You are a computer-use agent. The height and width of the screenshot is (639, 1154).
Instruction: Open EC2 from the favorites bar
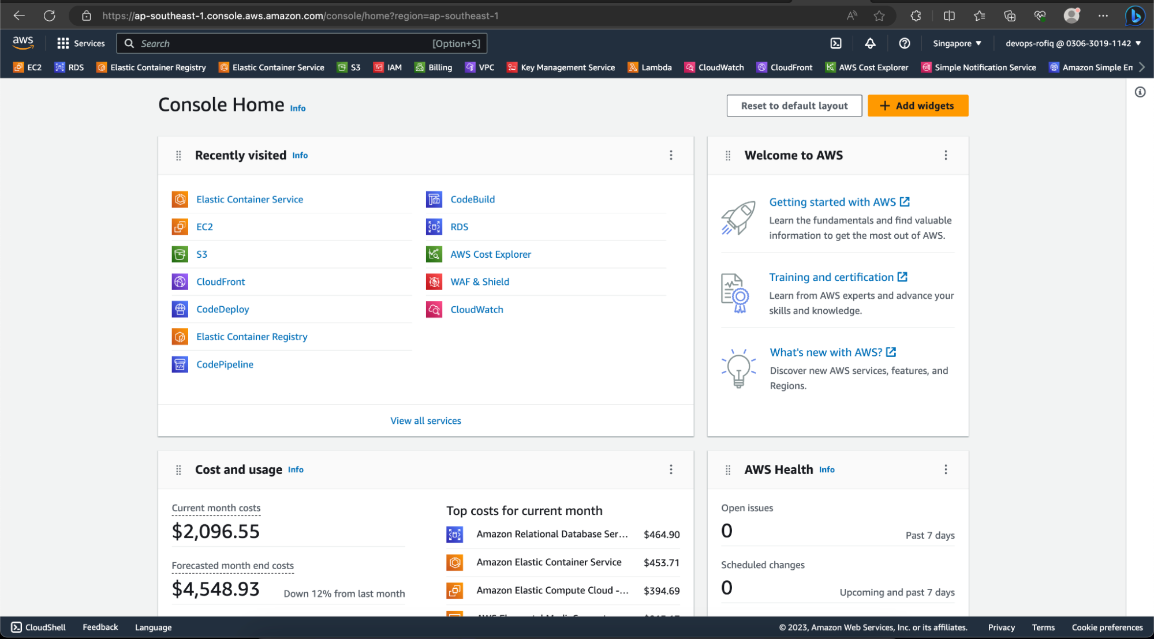28,67
